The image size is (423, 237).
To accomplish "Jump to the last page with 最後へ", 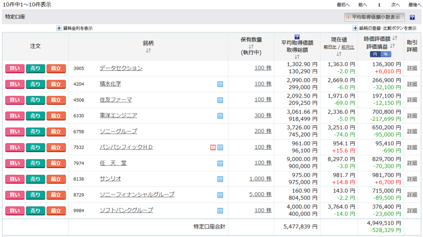I will 415,5.
